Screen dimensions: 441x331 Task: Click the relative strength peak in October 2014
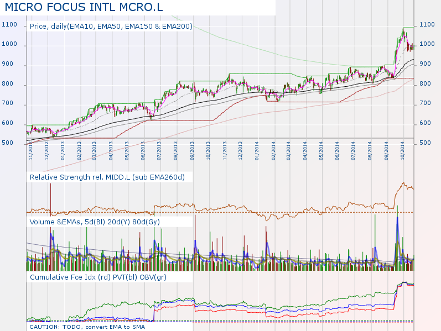[x=403, y=184]
